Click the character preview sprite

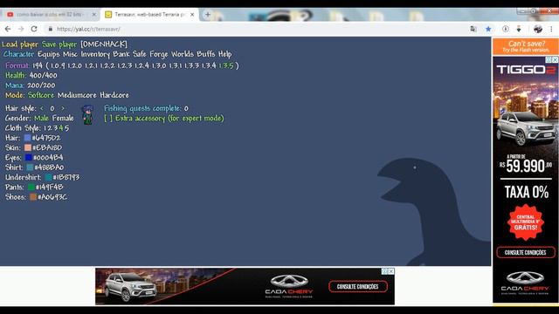[87, 114]
